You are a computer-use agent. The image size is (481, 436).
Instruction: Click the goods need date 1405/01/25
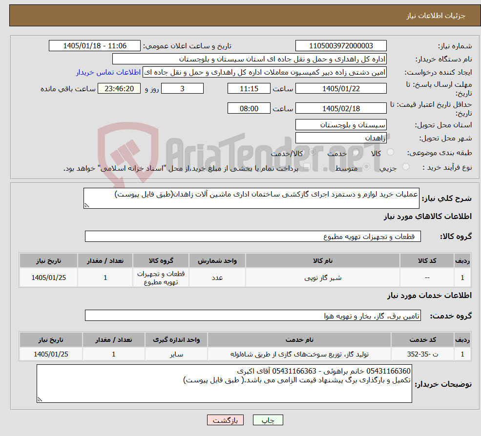tap(48, 277)
